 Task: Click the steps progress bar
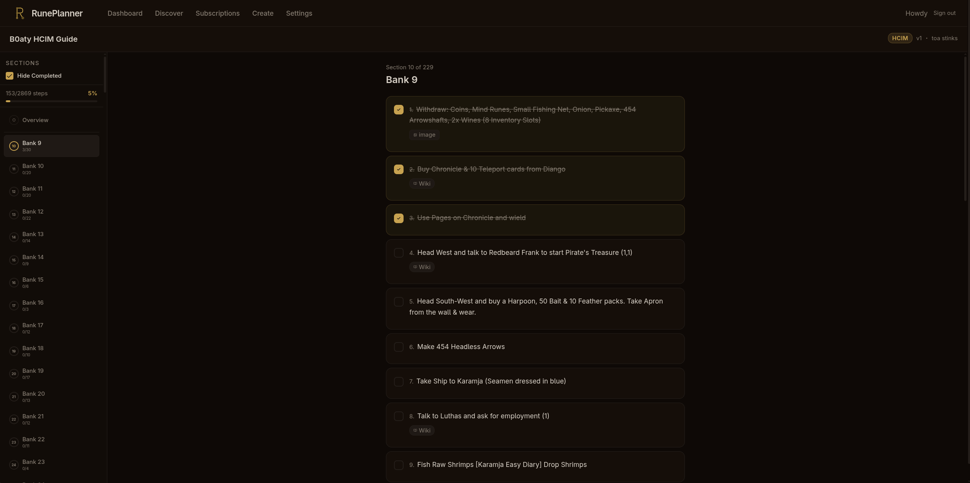(51, 101)
